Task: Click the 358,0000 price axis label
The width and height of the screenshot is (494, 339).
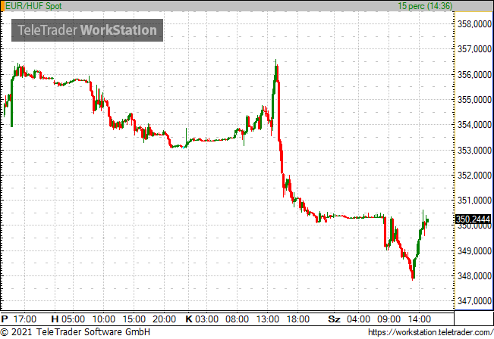Action: (x=474, y=24)
